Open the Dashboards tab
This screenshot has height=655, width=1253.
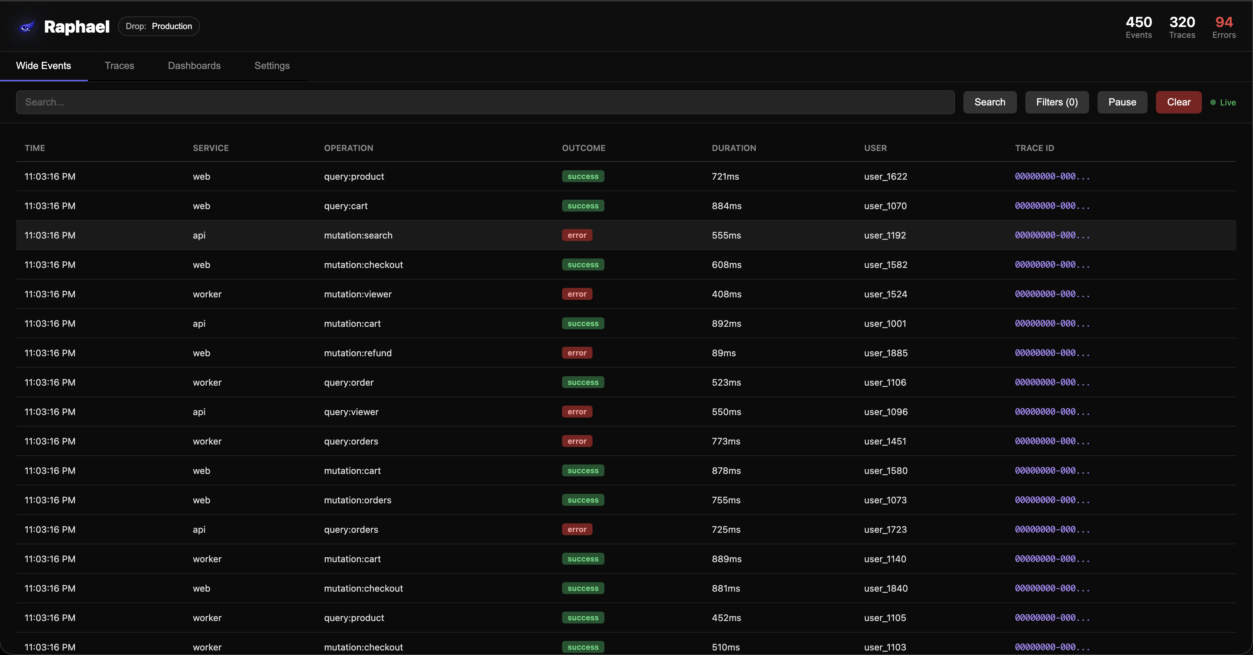pyautogui.click(x=194, y=66)
